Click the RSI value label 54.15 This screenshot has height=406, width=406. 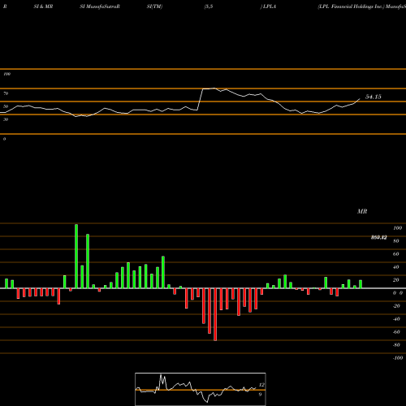[x=374, y=97]
